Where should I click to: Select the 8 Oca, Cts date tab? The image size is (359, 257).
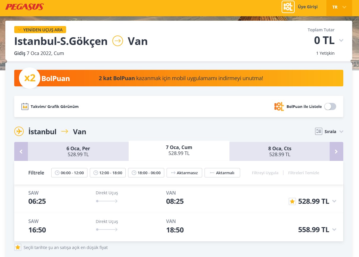coord(280,151)
